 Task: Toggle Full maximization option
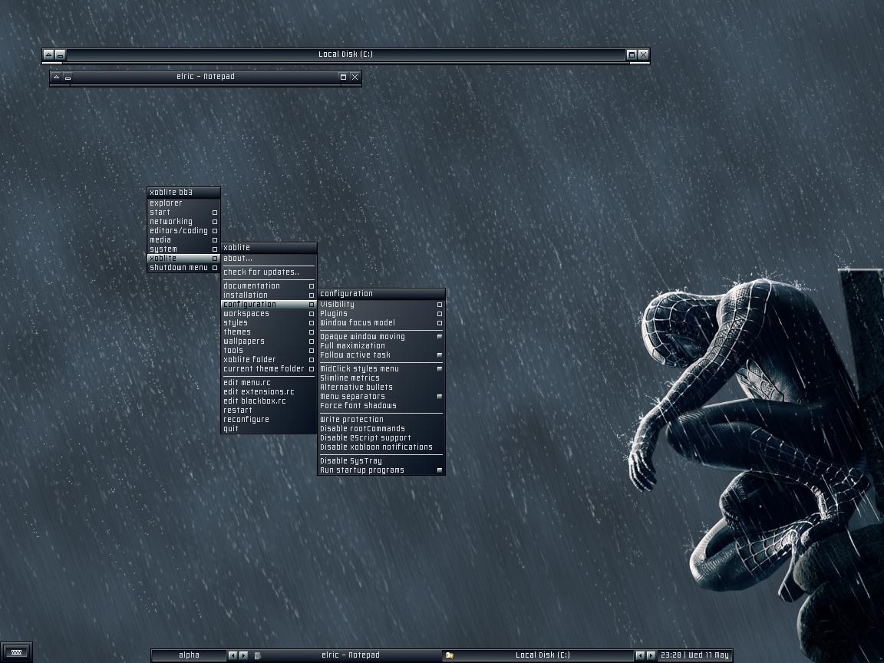coord(381,345)
